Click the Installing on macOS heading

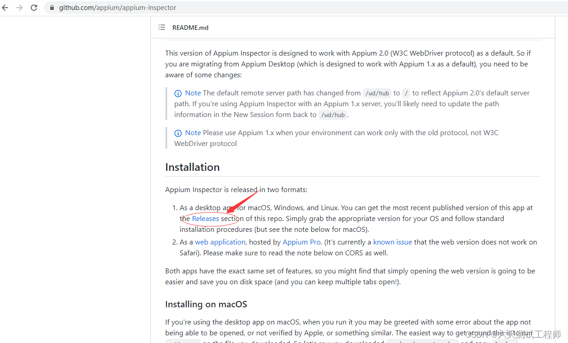pyautogui.click(x=206, y=304)
